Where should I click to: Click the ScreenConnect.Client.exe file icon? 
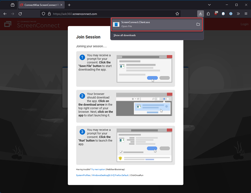click(x=116, y=24)
